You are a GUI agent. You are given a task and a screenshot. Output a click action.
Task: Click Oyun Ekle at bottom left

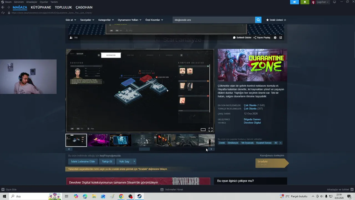coord(9,189)
